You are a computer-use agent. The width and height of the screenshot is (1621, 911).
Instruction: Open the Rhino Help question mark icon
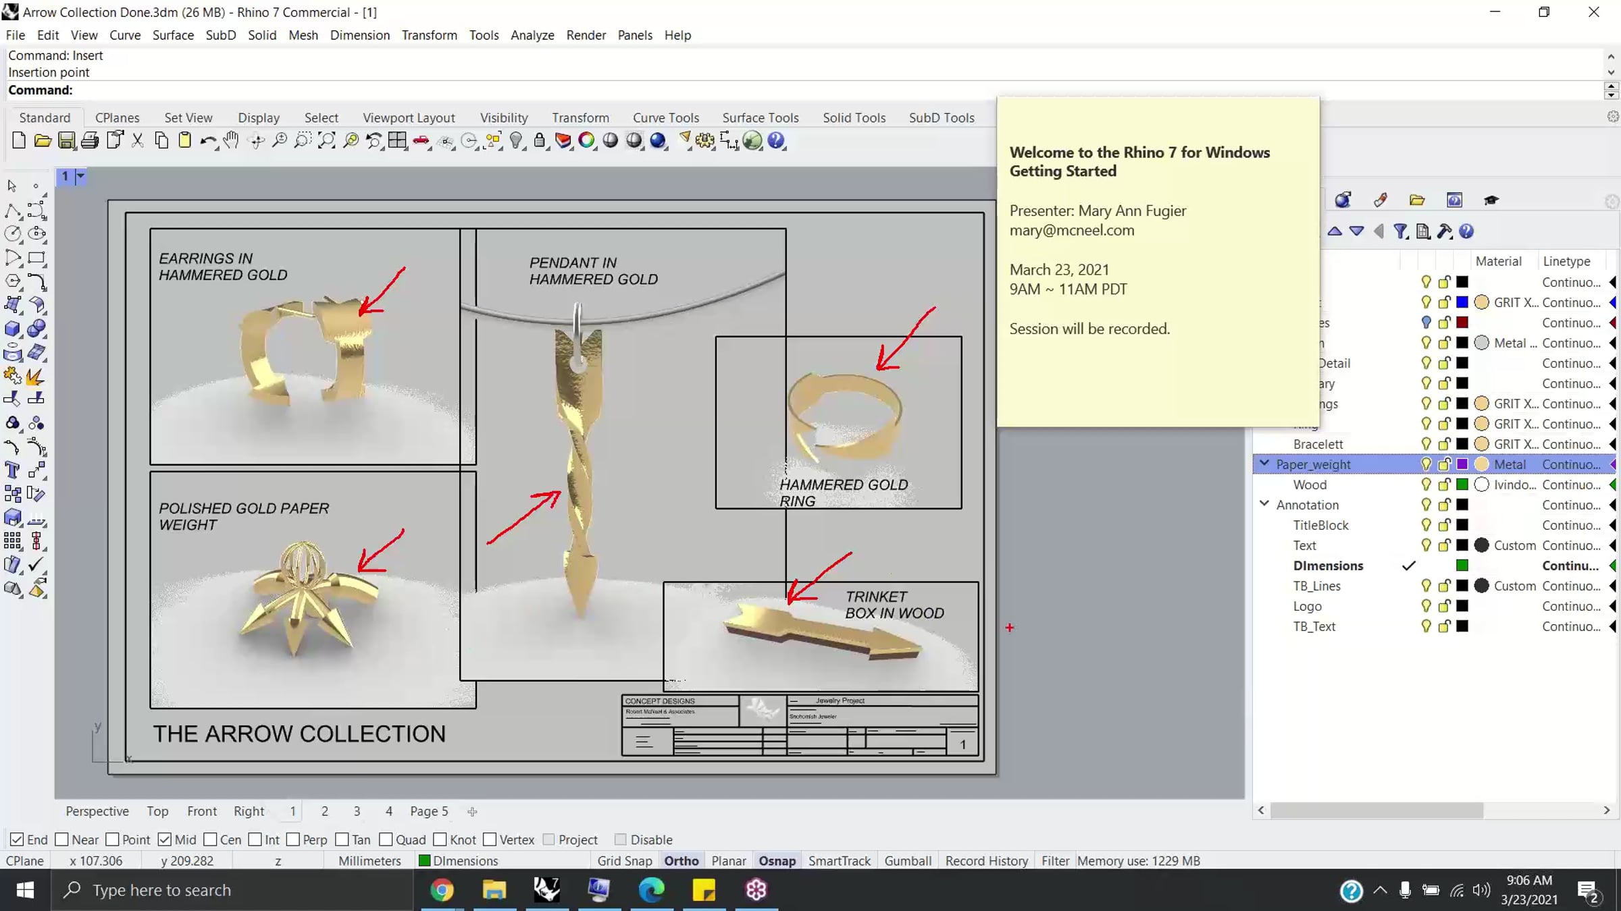(x=776, y=140)
